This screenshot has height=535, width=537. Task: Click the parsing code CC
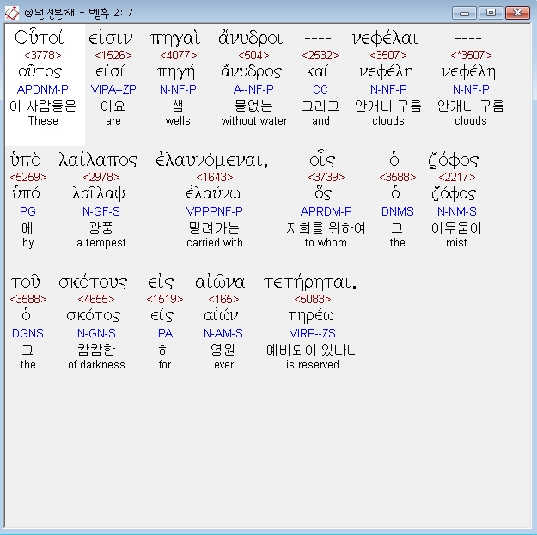click(x=320, y=89)
